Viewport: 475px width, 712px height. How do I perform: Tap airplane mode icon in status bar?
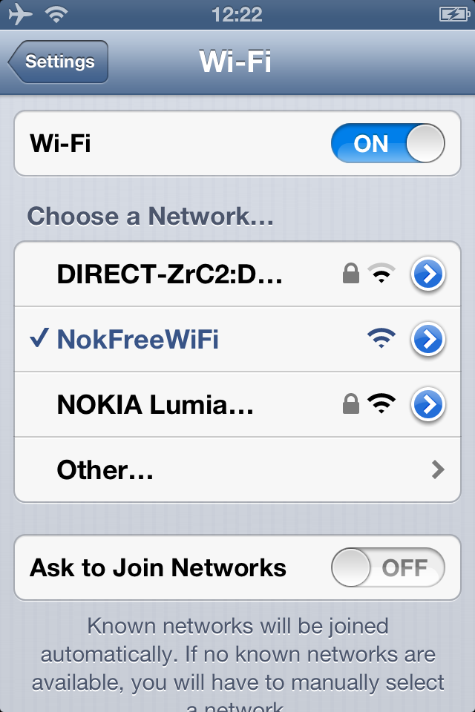click(x=21, y=13)
